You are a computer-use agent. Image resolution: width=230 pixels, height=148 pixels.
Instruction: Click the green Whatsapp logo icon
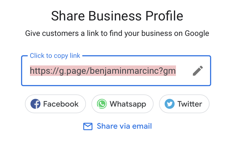(102, 104)
